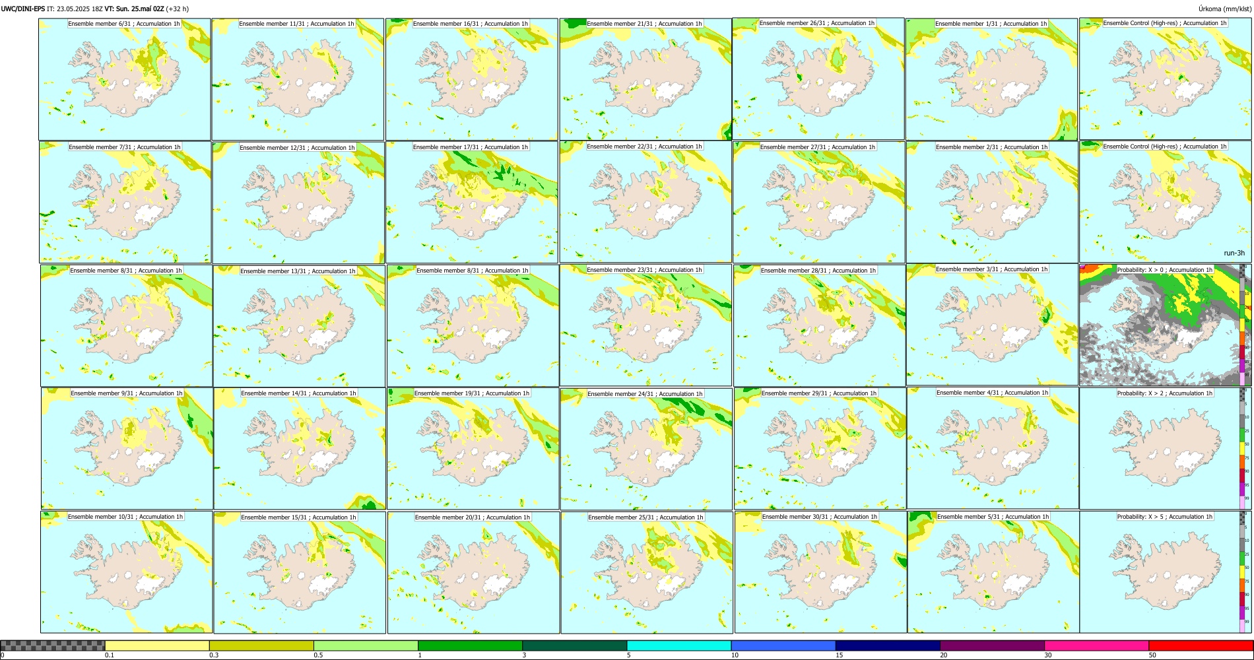
Task: Open the Ensemble member 21/31 panel
Action: point(645,79)
